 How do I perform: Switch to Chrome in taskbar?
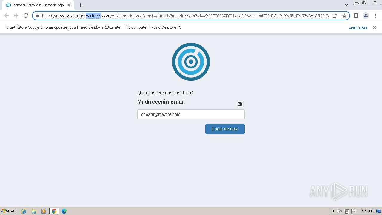54,211
